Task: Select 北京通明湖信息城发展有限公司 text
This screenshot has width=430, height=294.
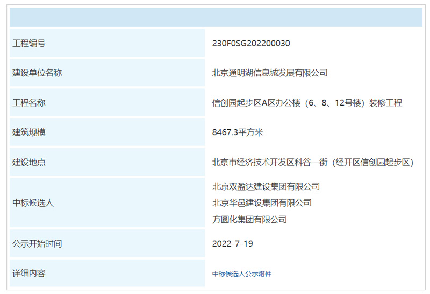Action: [x=270, y=73]
